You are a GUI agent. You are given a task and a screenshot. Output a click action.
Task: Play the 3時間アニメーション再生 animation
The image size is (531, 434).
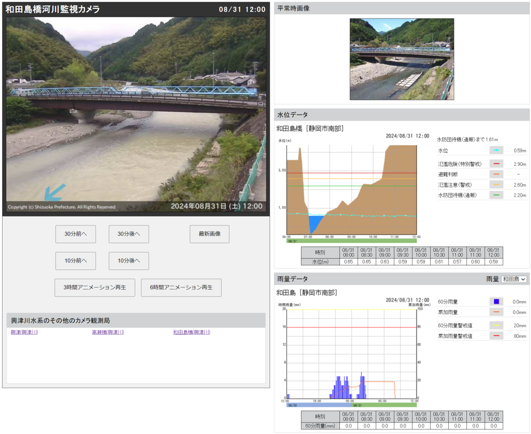pos(95,287)
